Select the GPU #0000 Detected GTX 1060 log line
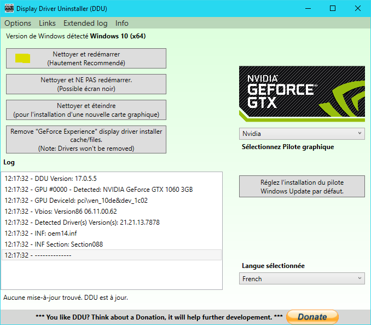The height and width of the screenshot is (325, 371). pyautogui.click(x=112, y=190)
